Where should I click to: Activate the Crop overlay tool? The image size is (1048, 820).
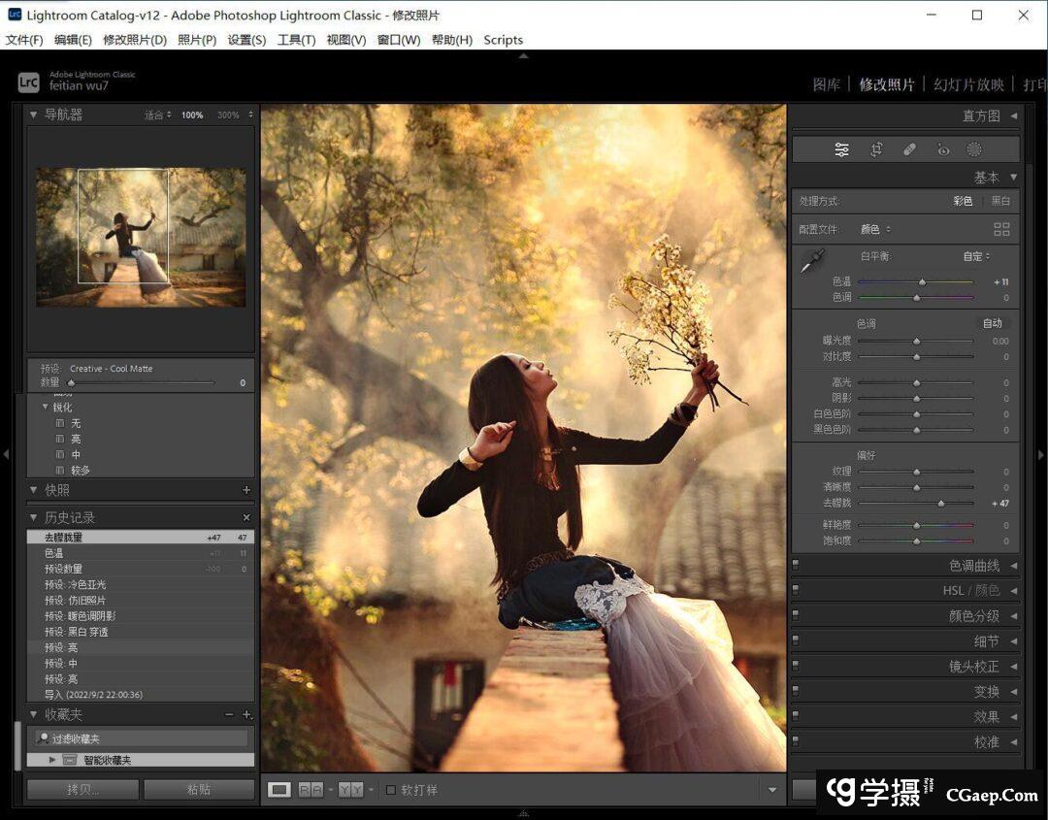876,149
